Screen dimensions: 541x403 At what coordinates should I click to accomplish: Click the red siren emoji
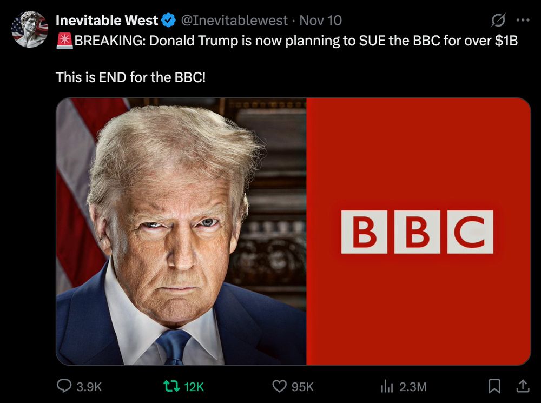(x=64, y=41)
